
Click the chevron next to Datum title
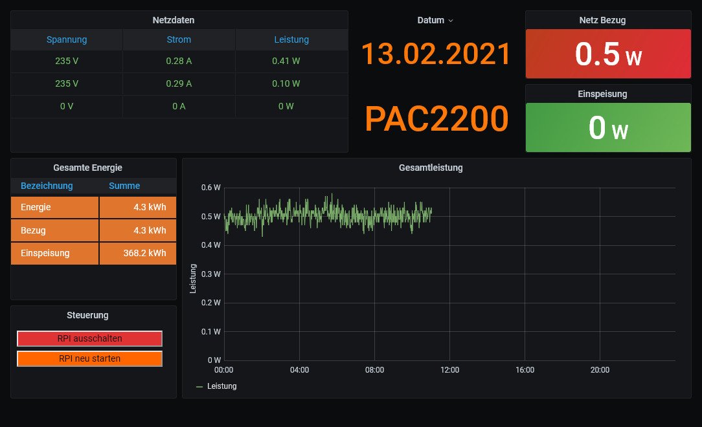point(451,21)
